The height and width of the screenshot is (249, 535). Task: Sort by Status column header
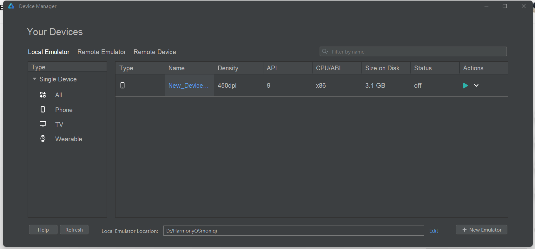(435, 68)
